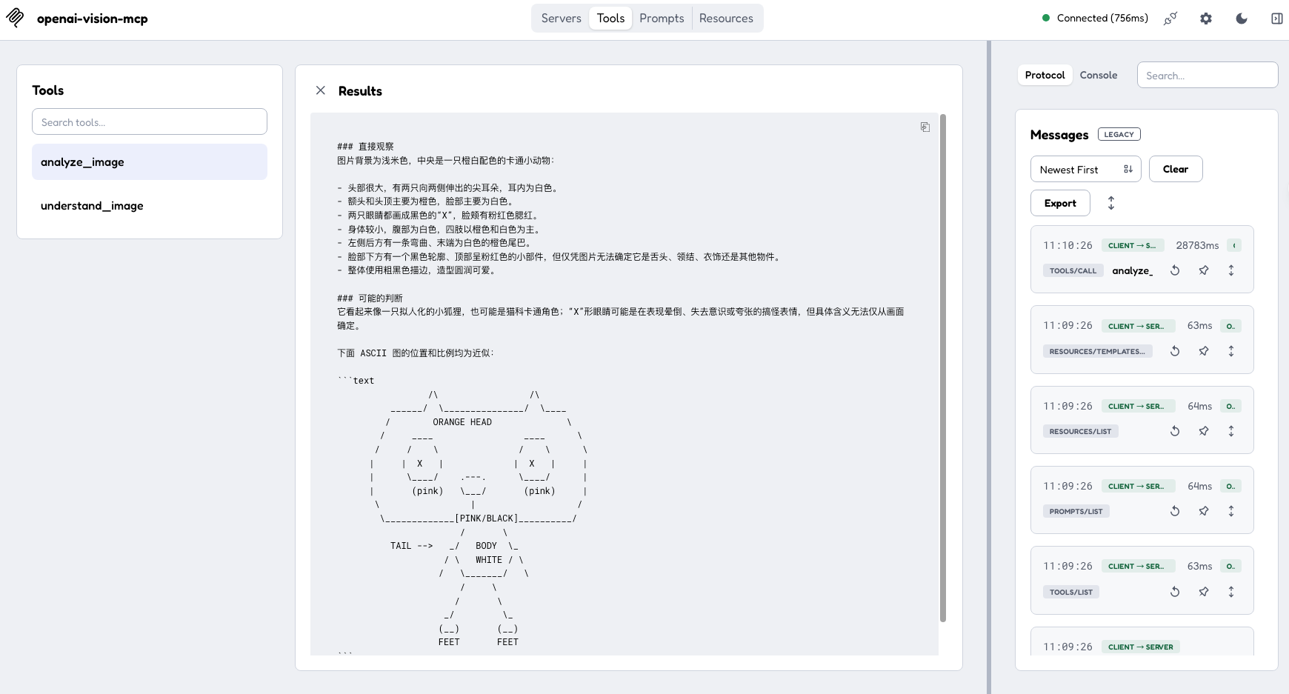Switch to the Servers tab
The height and width of the screenshot is (694, 1289).
click(561, 19)
